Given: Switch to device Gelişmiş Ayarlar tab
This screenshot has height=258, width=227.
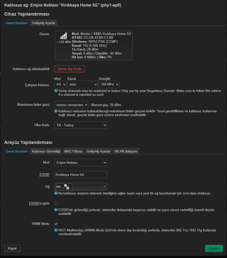Looking at the screenshot, I should coord(44,23).
